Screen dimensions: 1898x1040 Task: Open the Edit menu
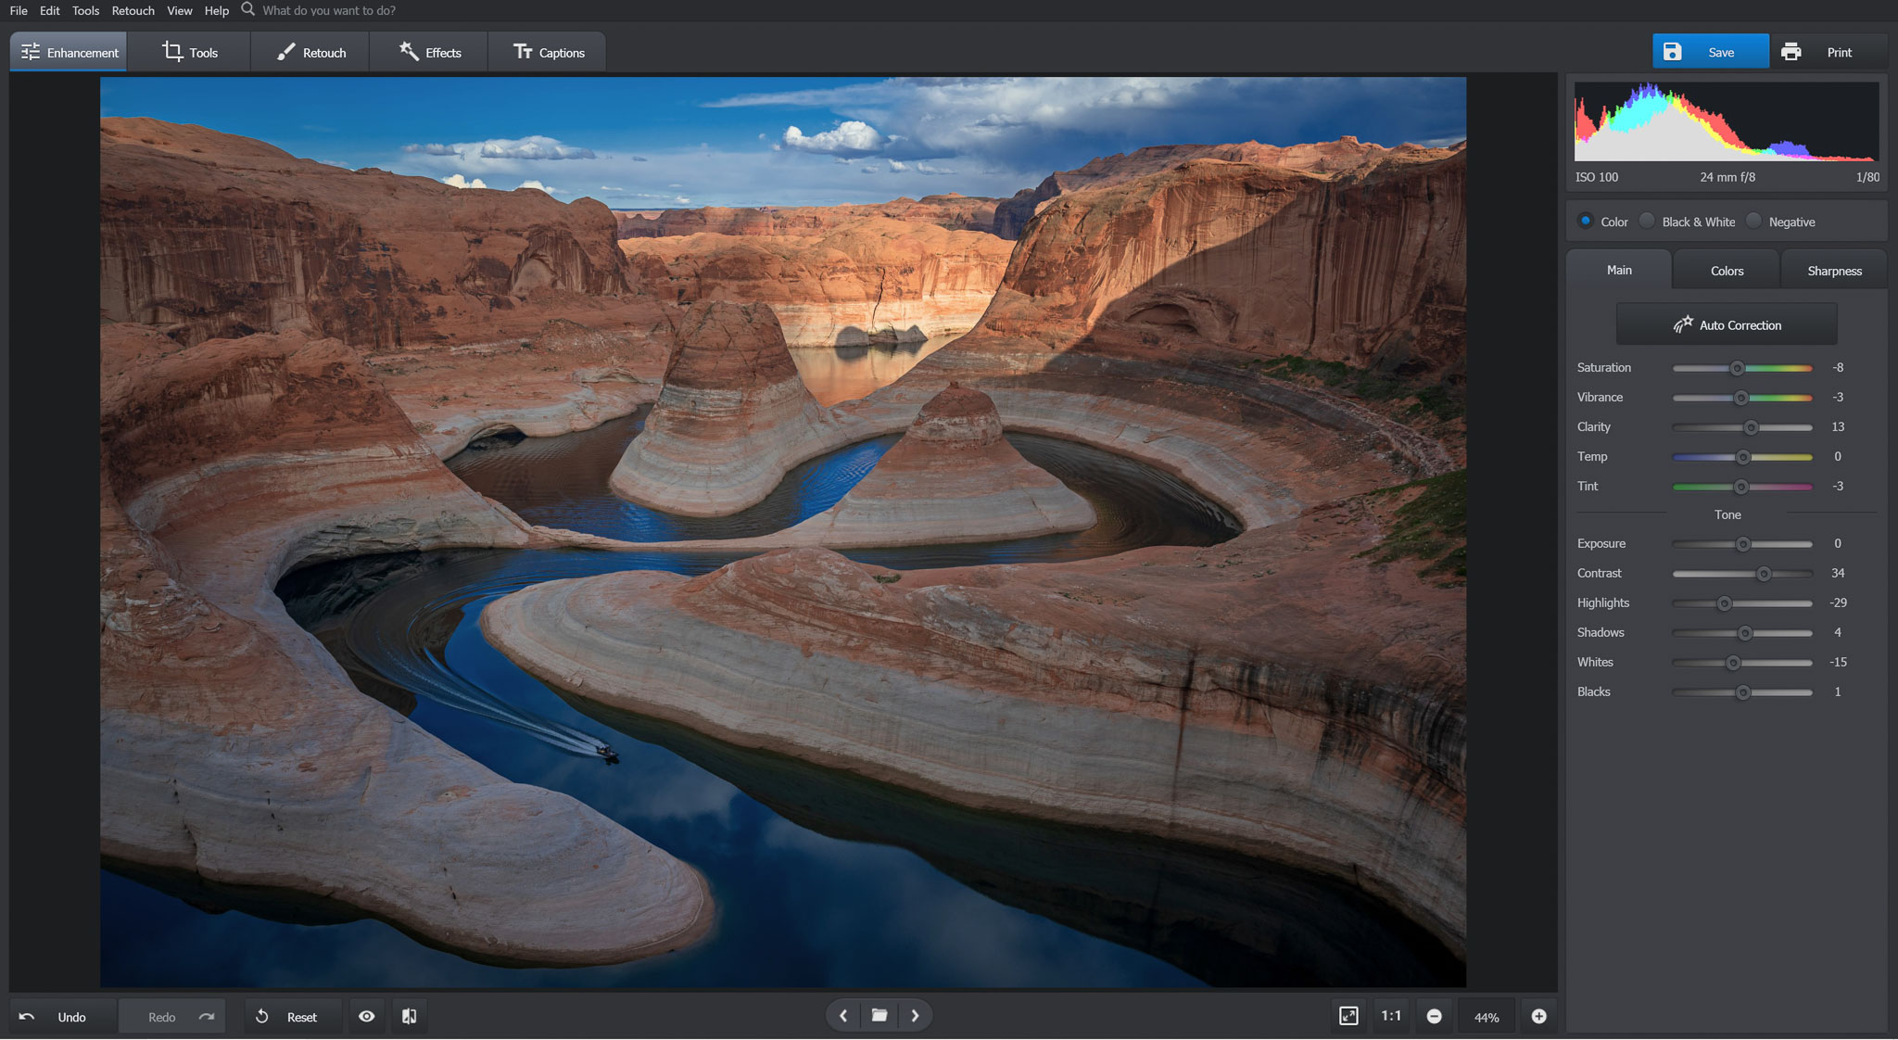49,10
